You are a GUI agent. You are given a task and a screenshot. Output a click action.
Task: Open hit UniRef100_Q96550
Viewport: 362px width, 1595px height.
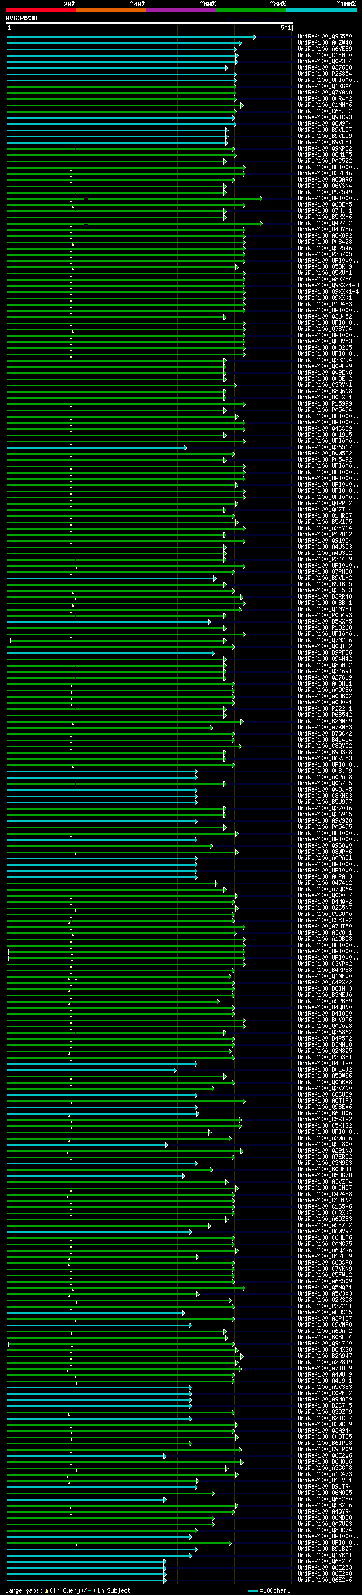325,37
